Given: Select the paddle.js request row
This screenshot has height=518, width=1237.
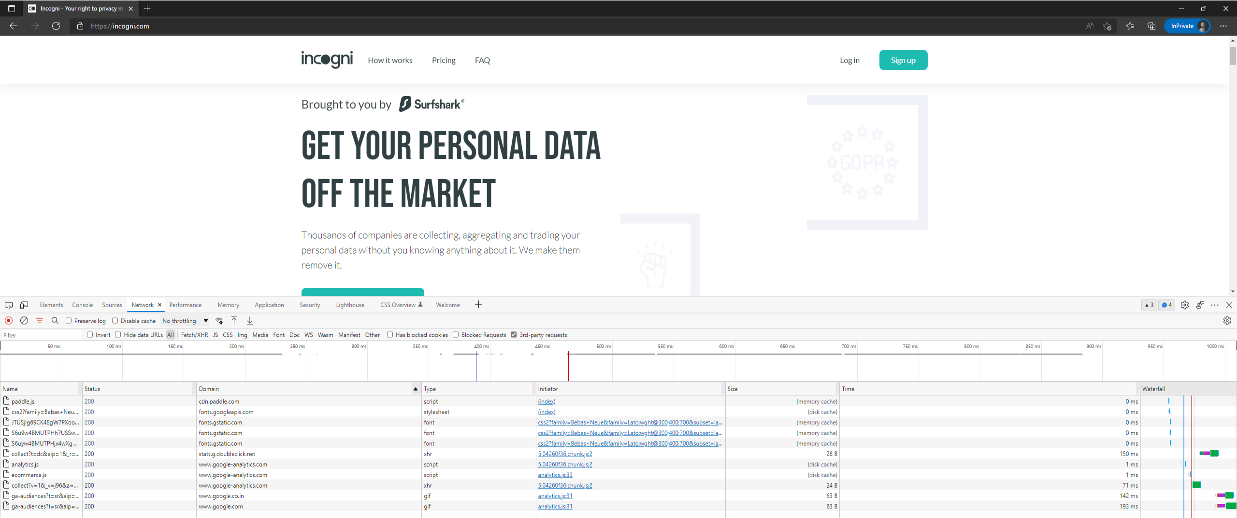Looking at the screenshot, I should pyautogui.click(x=570, y=401).
